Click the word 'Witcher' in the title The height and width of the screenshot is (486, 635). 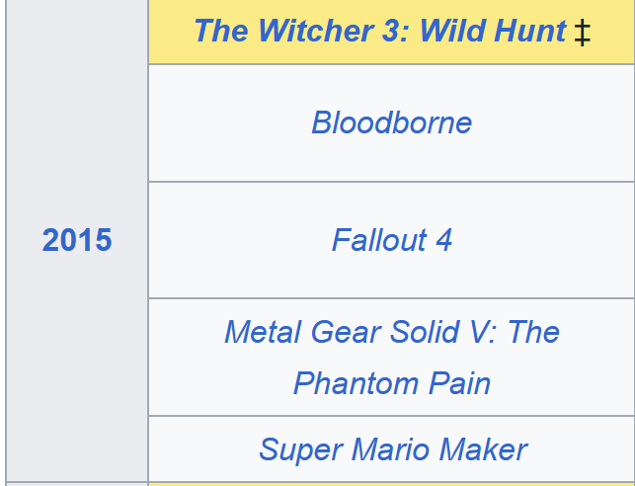click(x=316, y=31)
